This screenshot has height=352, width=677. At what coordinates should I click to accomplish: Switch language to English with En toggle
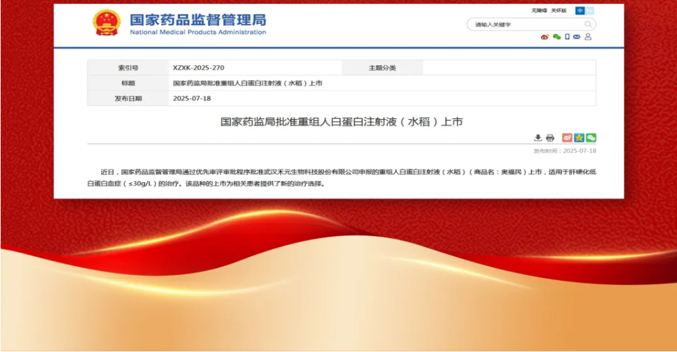point(590,11)
